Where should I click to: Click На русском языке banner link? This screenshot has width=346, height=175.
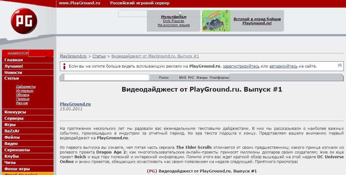(174, 25)
